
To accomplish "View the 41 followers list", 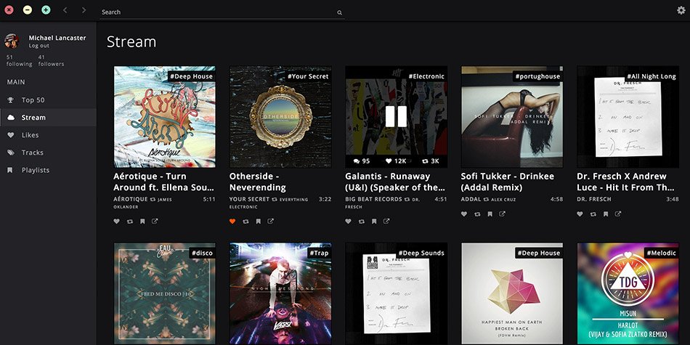I will click(x=51, y=61).
